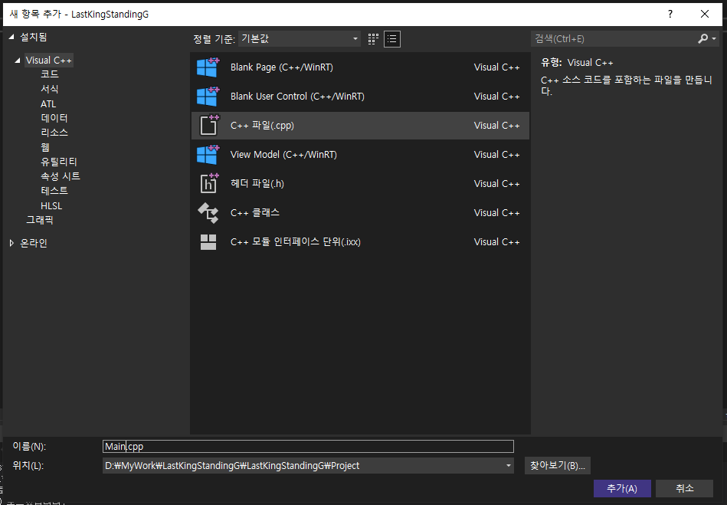Select the Blank Page (C++/WinRT) row text
The width and height of the screenshot is (727, 505).
282,67
